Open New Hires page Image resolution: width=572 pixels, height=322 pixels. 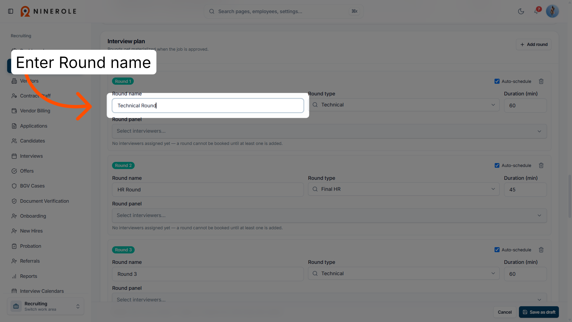pyautogui.click(x=31, y=231)
